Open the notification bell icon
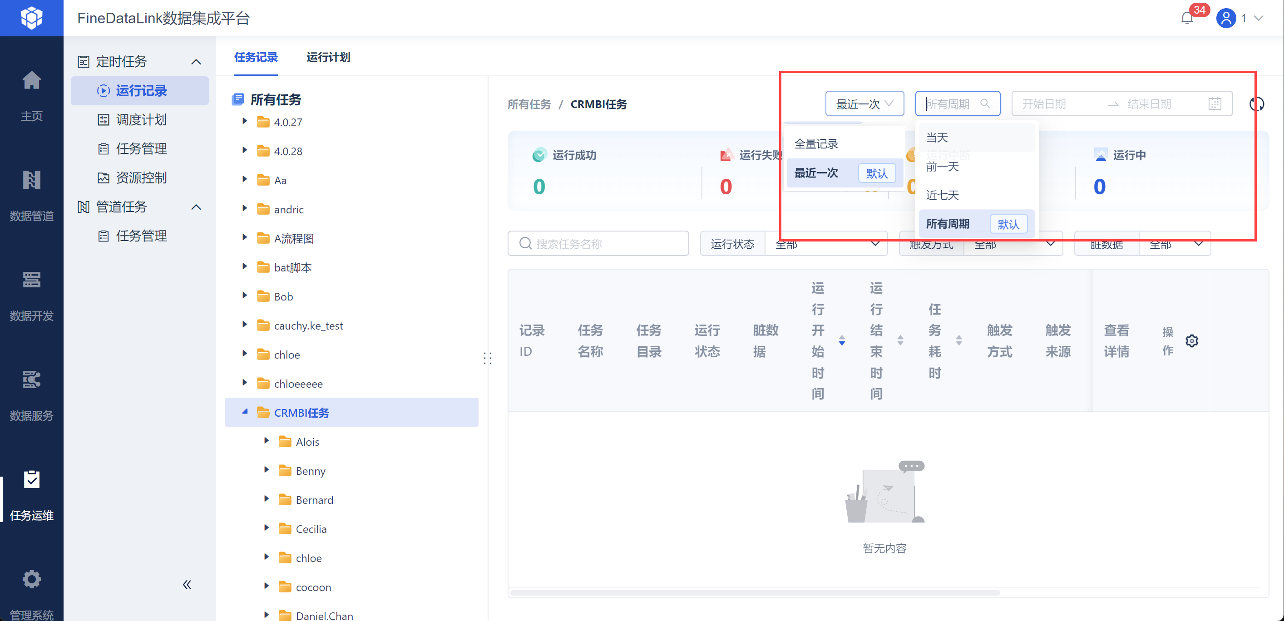 [x=1187, y=19]
